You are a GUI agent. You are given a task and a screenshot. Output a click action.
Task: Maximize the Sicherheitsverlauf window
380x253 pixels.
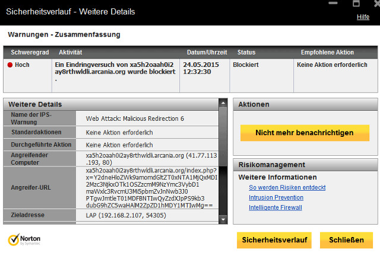[x=356, y=4]
